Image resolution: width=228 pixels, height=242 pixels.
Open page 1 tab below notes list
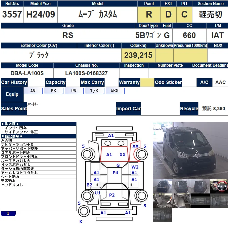(x=8, y=214)
